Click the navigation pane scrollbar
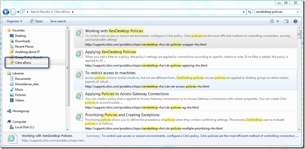 [x=68, y=68]
